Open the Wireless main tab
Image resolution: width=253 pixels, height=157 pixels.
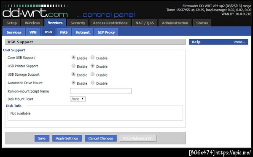[x=32, y=23]
